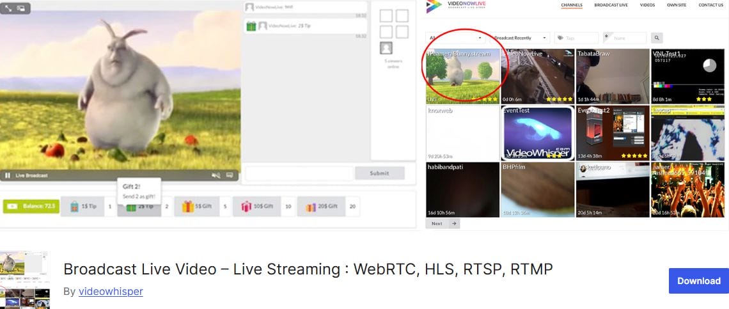Open the EventTest2 channel thumbnail
Image resolution: width=729 pixels, height=309 pixels.
point(613,133)
